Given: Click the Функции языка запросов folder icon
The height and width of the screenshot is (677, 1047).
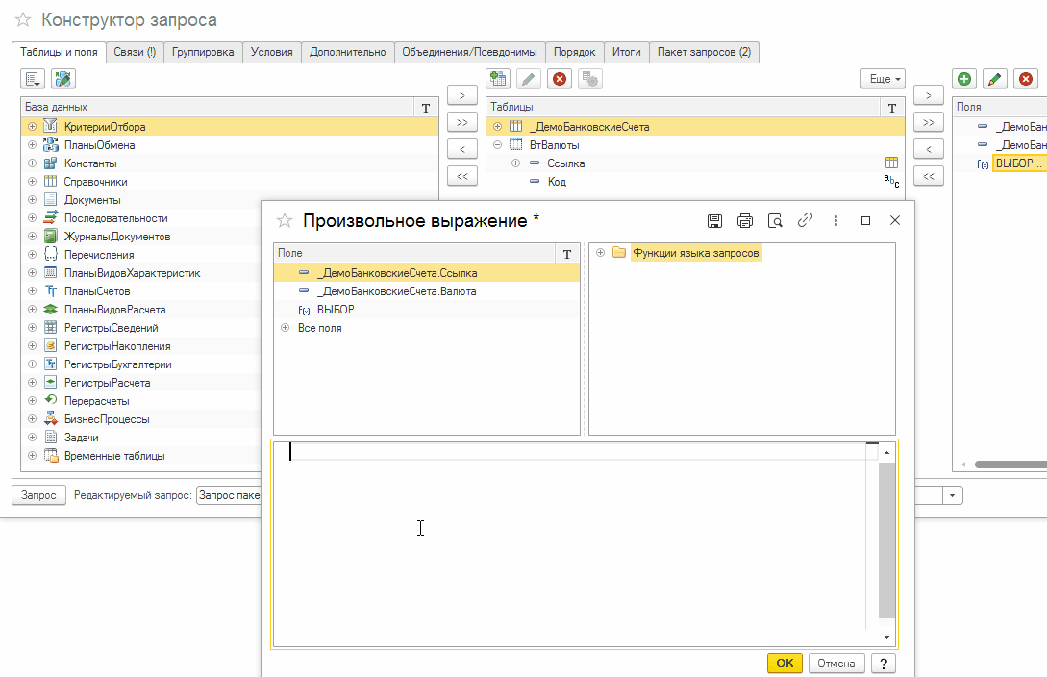Looking at the screenshot, I should pos(619,252).
